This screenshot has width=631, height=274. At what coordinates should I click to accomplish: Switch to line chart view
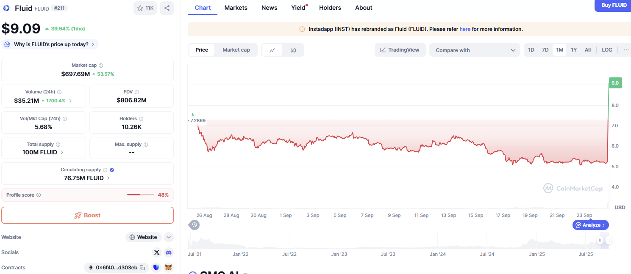(272, 50)
